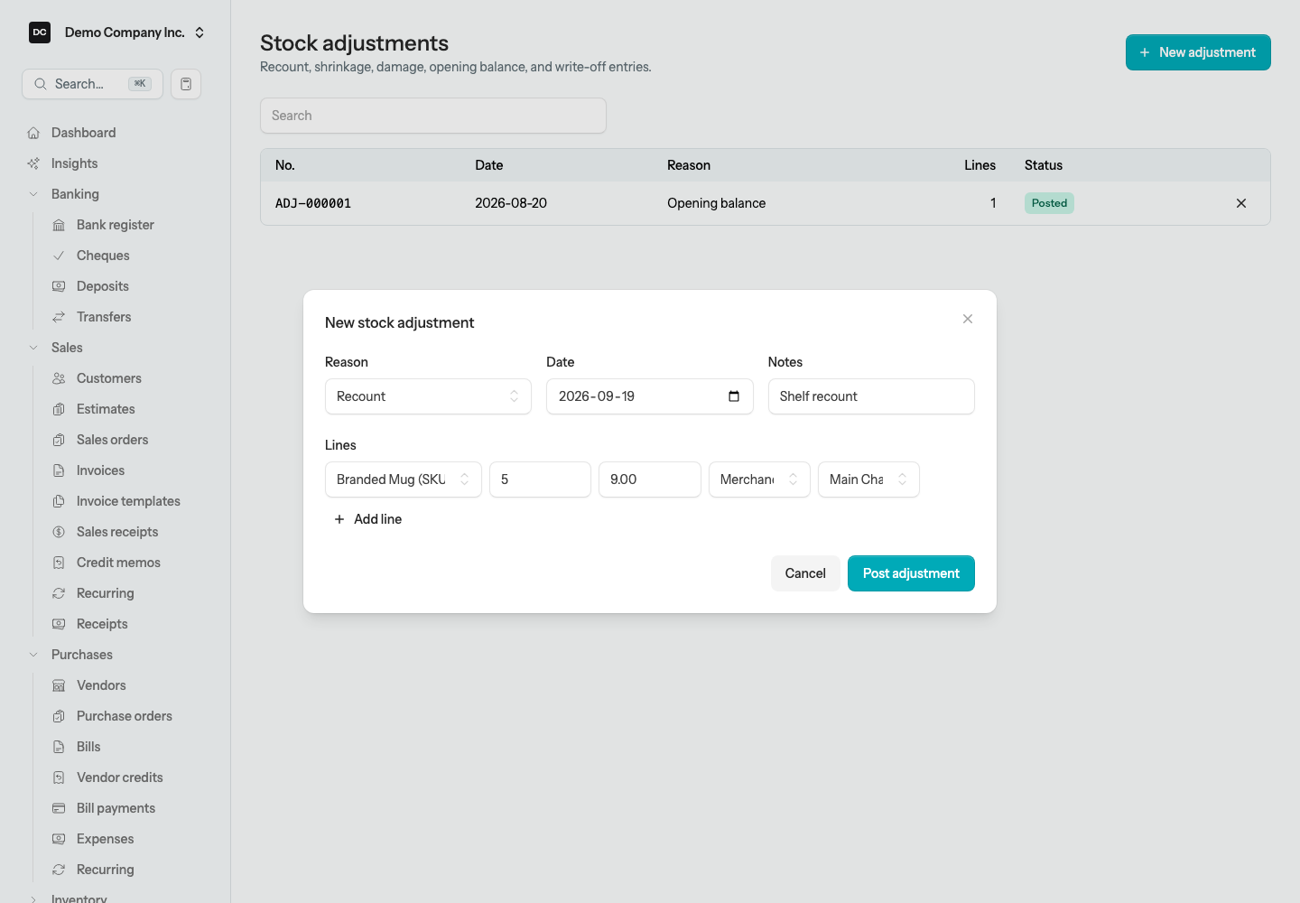
Task: Open Credit memos
Action: point(118,563)
